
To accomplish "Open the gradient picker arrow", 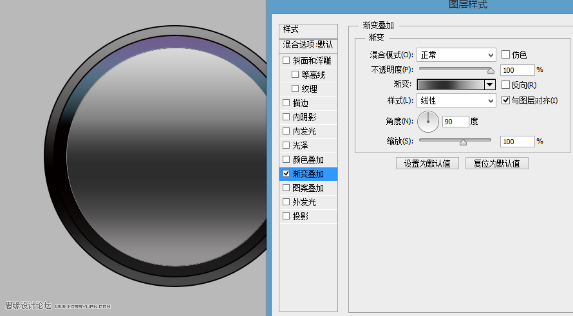I will pyautogui.click(x=490, y=85).
